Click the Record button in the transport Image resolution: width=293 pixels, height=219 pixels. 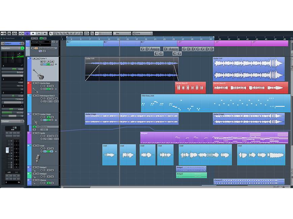coord(45,33)
